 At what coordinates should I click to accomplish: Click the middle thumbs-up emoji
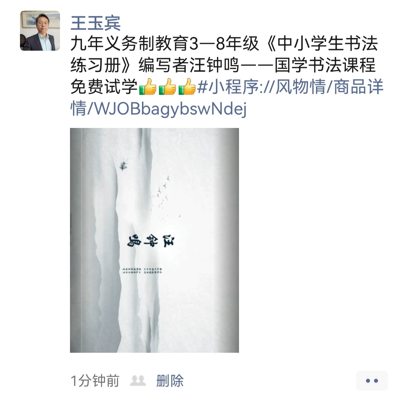point(167,87)
